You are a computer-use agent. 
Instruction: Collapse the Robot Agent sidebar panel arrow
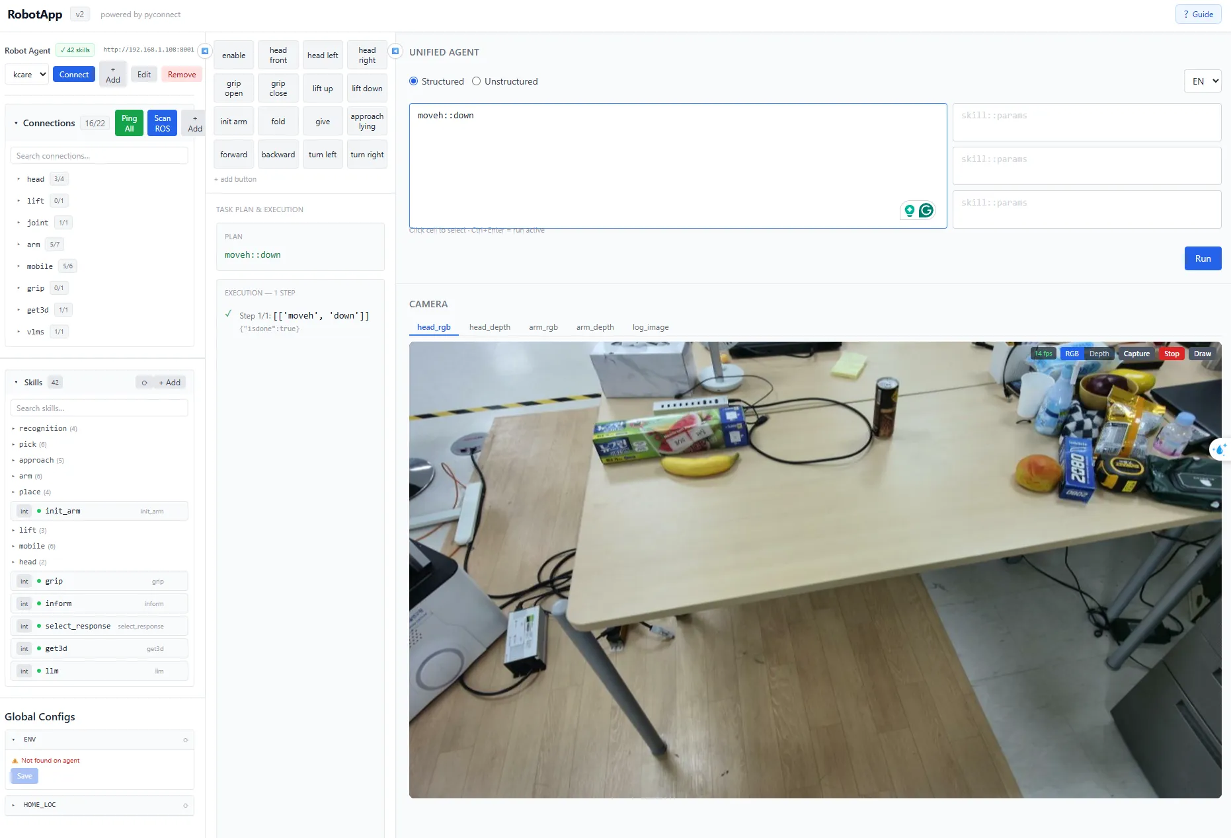point(205,51)
